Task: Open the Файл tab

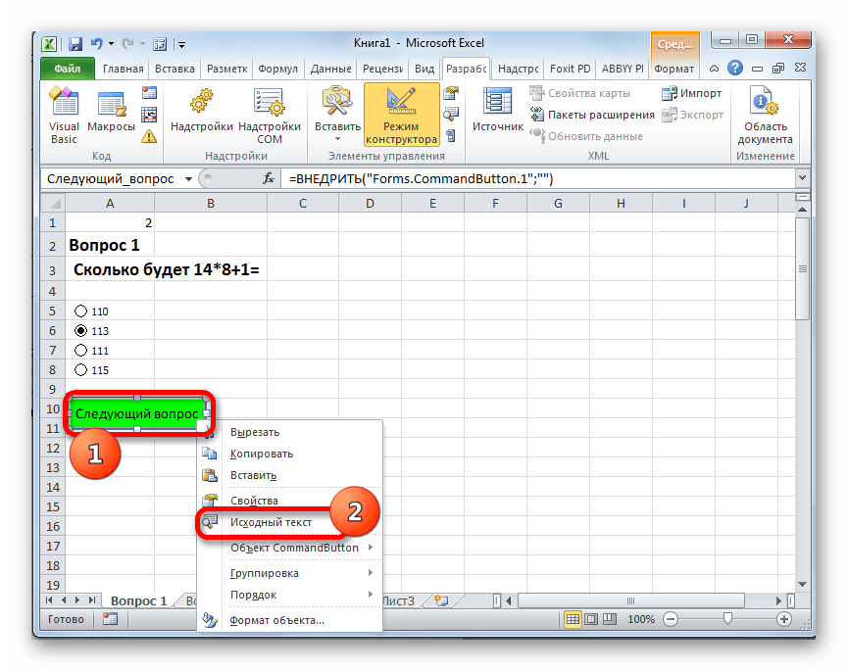Action: (68, 69)
